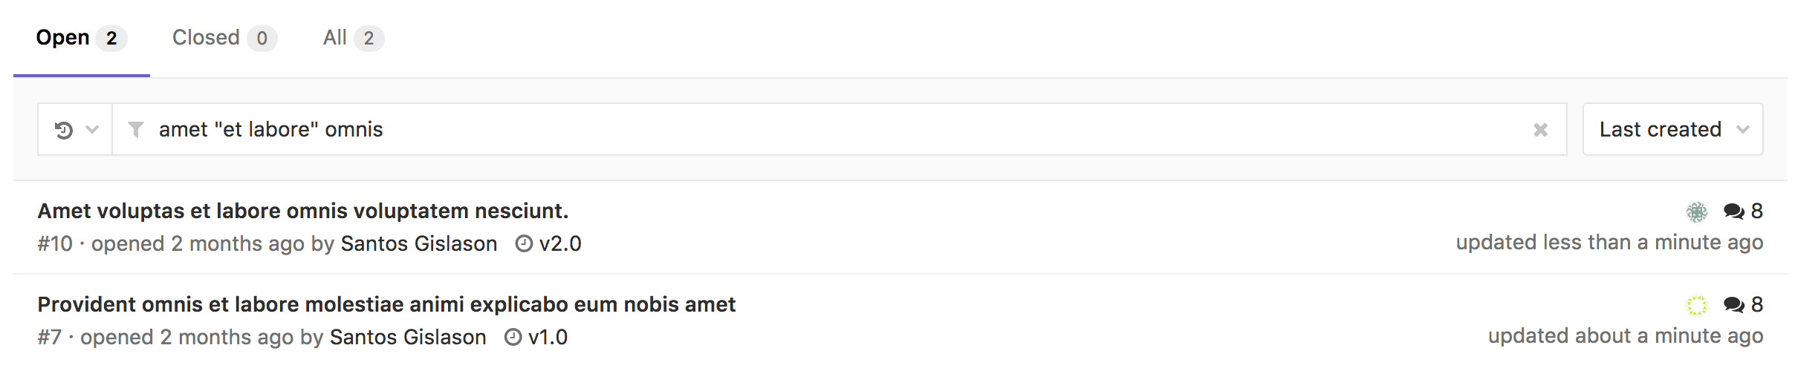Click the assignee avatar on issue #10
Viewport: 1798px width, 374px height.
point(1696,212)
